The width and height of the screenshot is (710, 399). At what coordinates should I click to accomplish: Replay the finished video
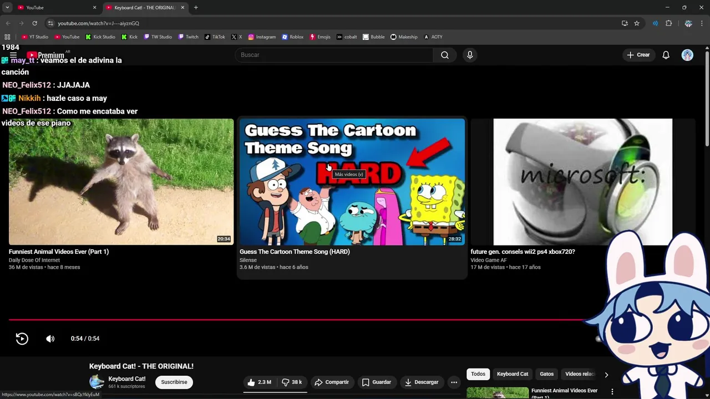pyautogui.click(x=22, y=339)
